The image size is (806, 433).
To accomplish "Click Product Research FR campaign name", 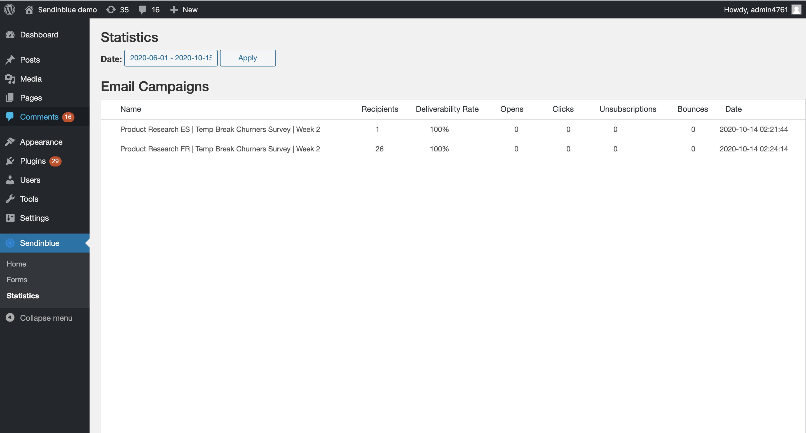I will tap(220, 149).
